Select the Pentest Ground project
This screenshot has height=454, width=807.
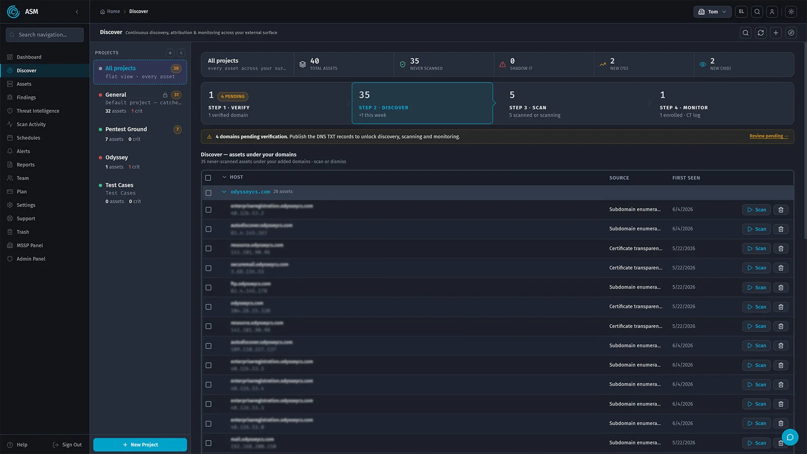point(140,134)
